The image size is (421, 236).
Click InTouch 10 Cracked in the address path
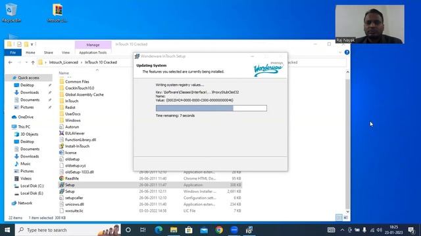101,62
